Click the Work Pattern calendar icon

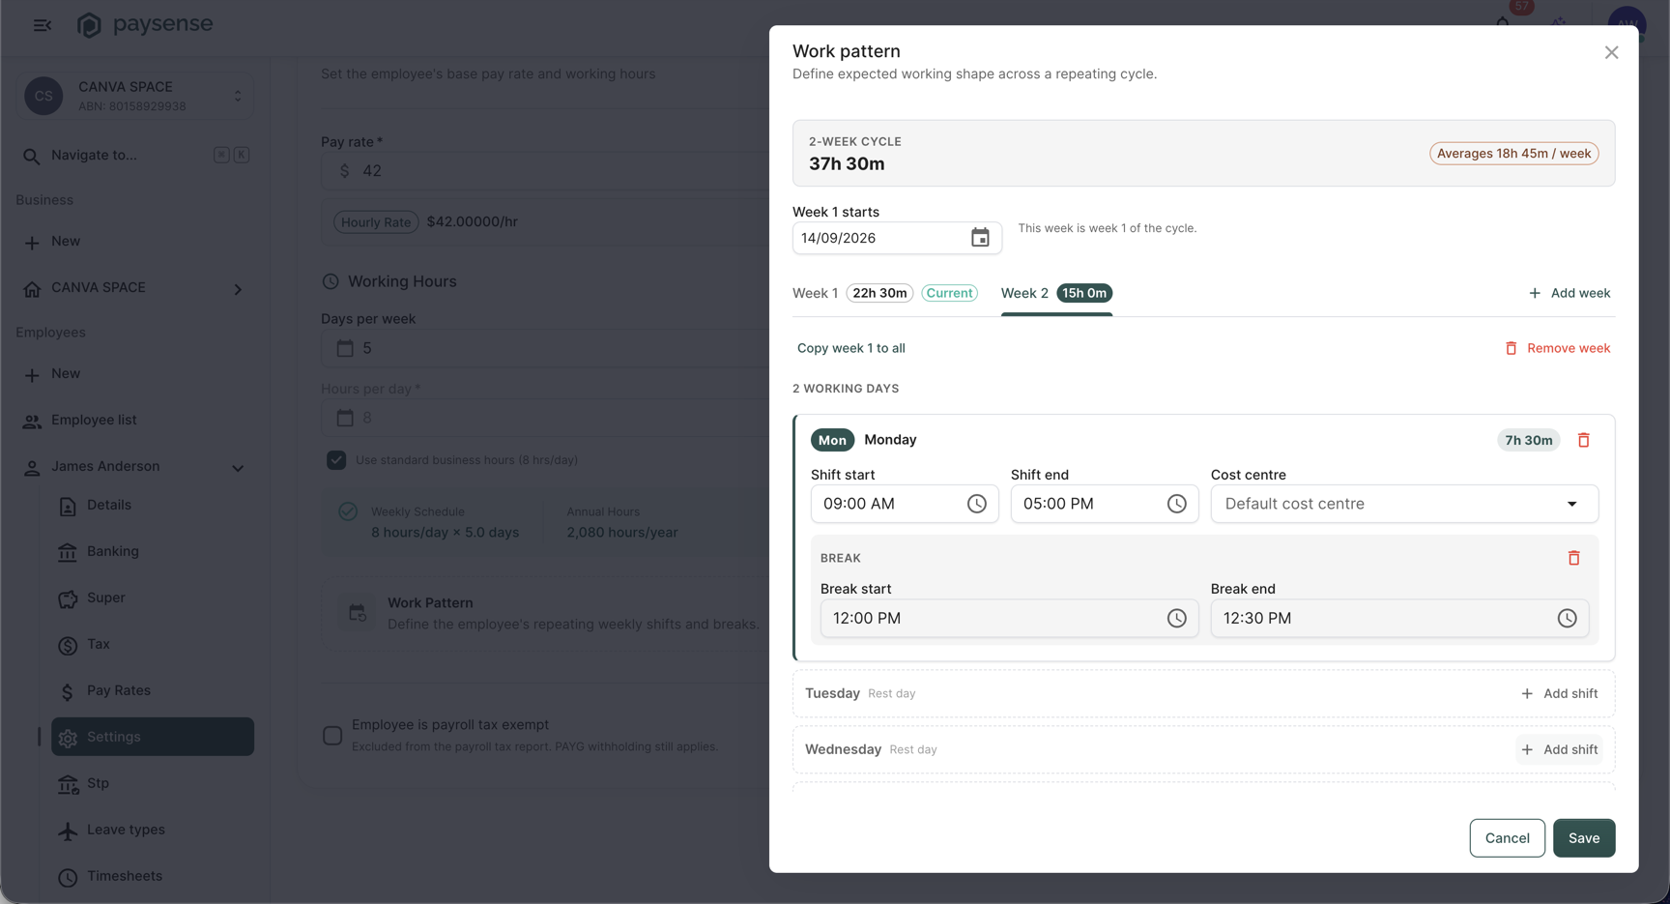point(358,612)
